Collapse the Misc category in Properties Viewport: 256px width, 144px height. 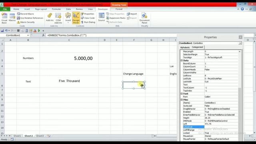pyautogui.click(x=182, y=100)
